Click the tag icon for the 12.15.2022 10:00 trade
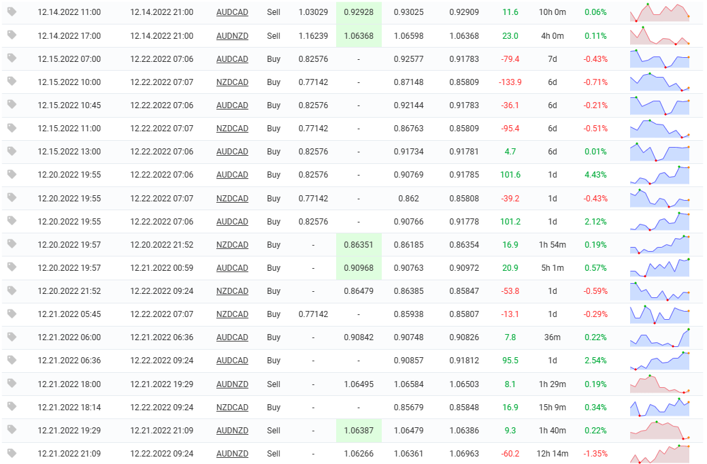Viewport: 707px width, 464px height. (x=12, y=81)
